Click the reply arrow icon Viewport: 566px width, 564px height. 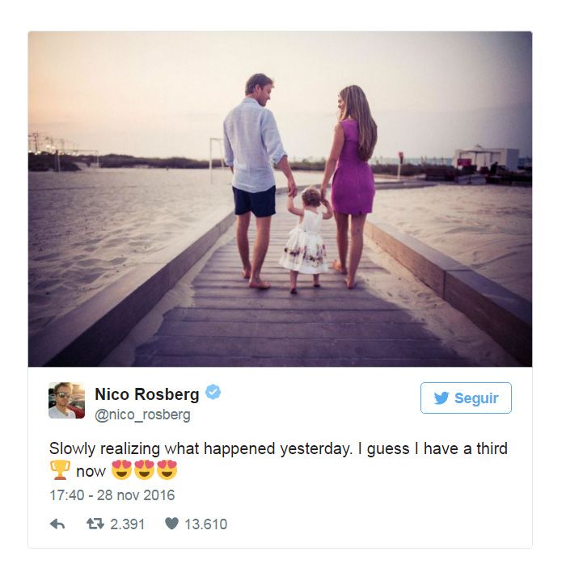[x=57, y=524]
